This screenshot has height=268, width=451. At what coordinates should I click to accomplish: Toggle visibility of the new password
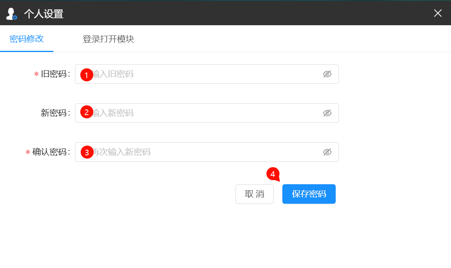(327, 113)
